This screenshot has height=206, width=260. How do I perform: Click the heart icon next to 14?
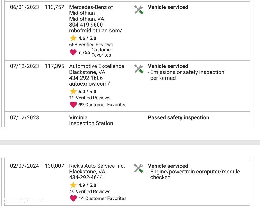[x=73, y=198]
